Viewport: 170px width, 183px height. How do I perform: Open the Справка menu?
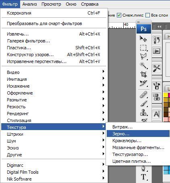click(x=90, y=4)
